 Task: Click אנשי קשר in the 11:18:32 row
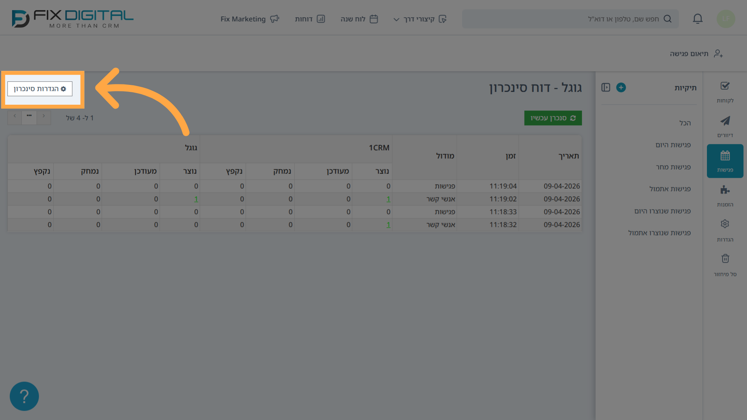coord(441,225)
